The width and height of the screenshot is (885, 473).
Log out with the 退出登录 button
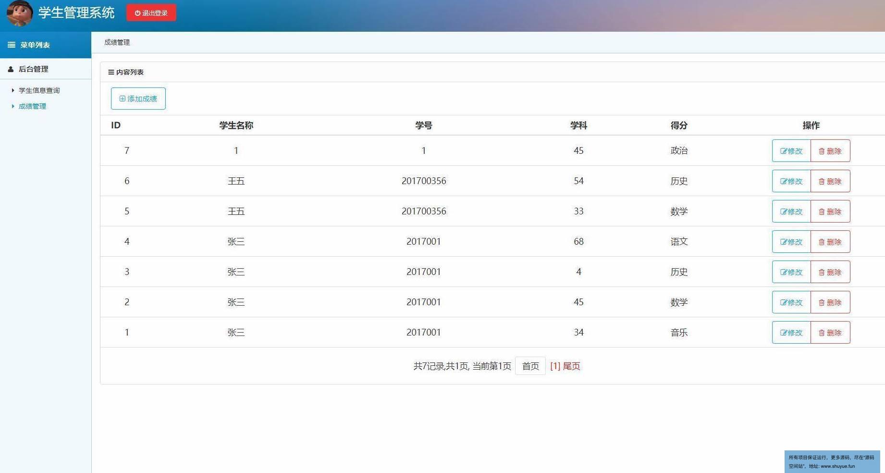coord(151,13)
